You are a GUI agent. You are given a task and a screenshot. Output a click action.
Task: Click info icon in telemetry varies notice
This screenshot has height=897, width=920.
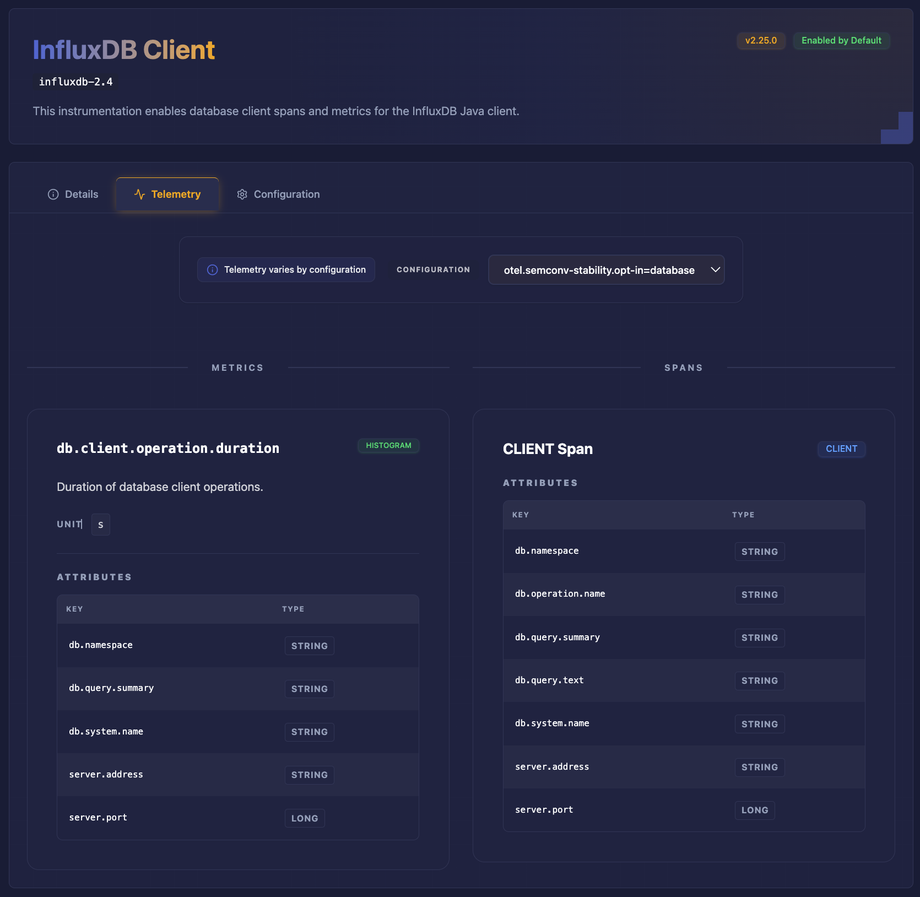tap(212, 270)
